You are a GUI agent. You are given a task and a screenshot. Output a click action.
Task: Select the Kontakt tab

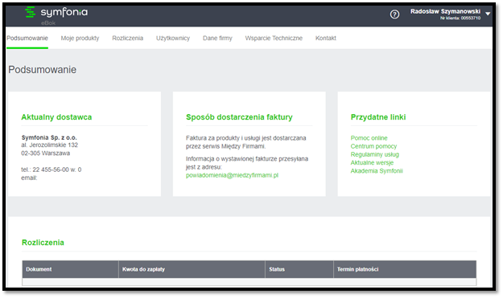click(x=326, y=38)
